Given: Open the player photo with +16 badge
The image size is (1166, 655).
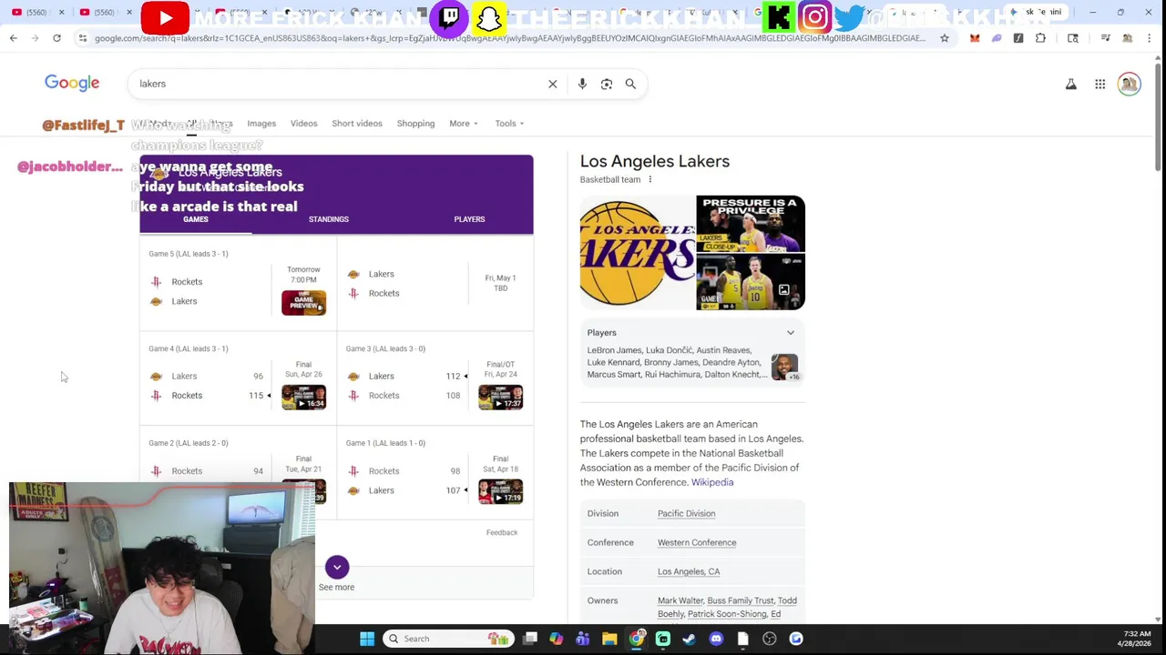Looking at the screenshot, I should pyautogui.click(x=784, y=368).
